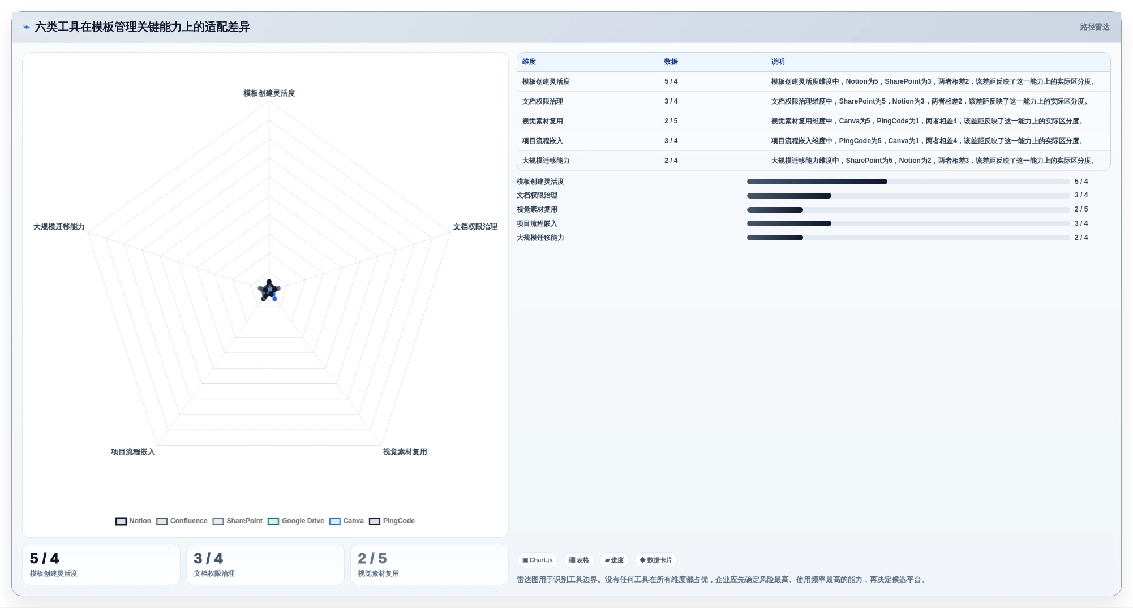Click the radar data cluster at chart center
Image resolution: width=1133 pixels, height=608 pixels.
(x=269, y=291)
